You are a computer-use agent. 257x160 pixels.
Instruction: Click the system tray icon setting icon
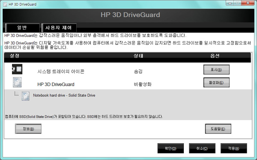point(17,69)
